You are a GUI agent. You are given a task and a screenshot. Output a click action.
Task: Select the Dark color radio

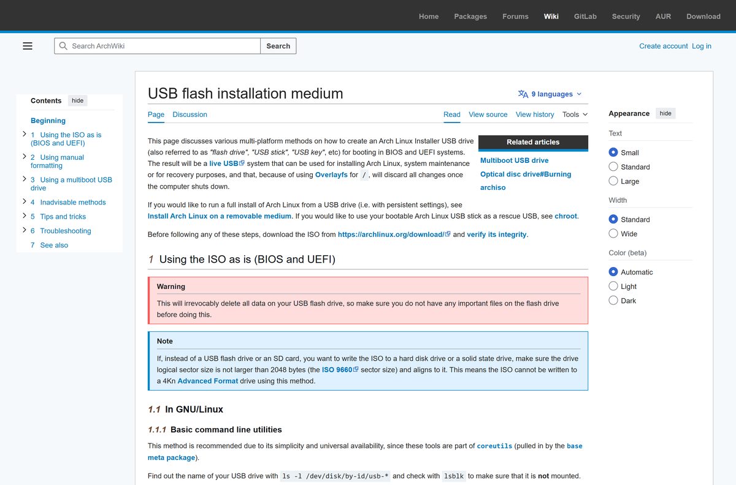[613, 301]
